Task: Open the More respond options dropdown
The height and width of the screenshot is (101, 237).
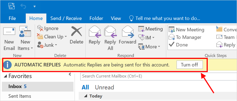Action: point(149,47)
